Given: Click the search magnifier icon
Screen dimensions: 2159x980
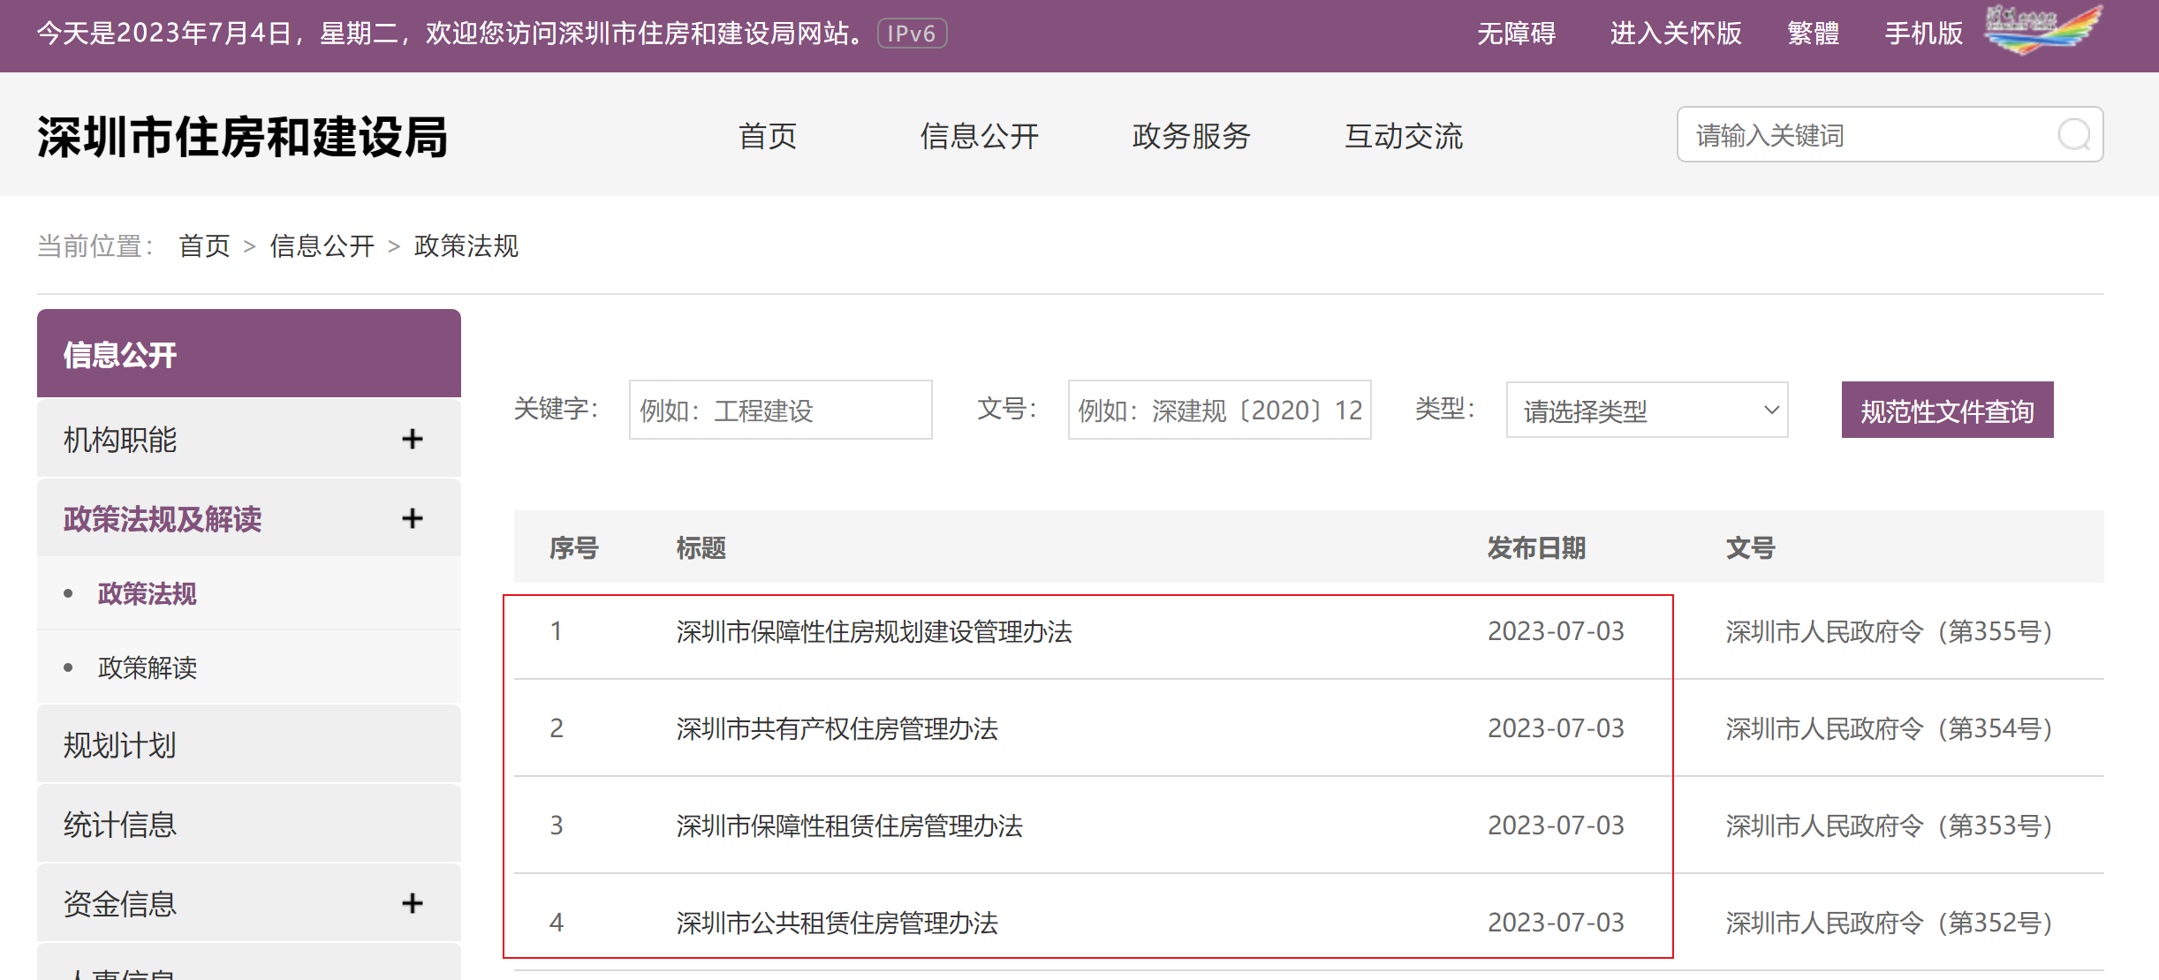Looking at the screenshot, I should point(2073,135).
